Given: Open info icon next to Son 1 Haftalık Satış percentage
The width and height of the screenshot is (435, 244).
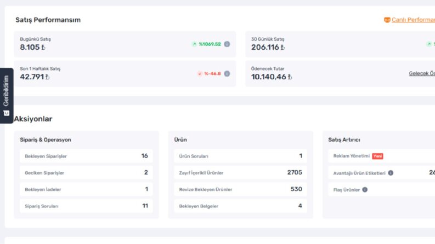Looking at the screenshot, I should click(x=227, y=74).
